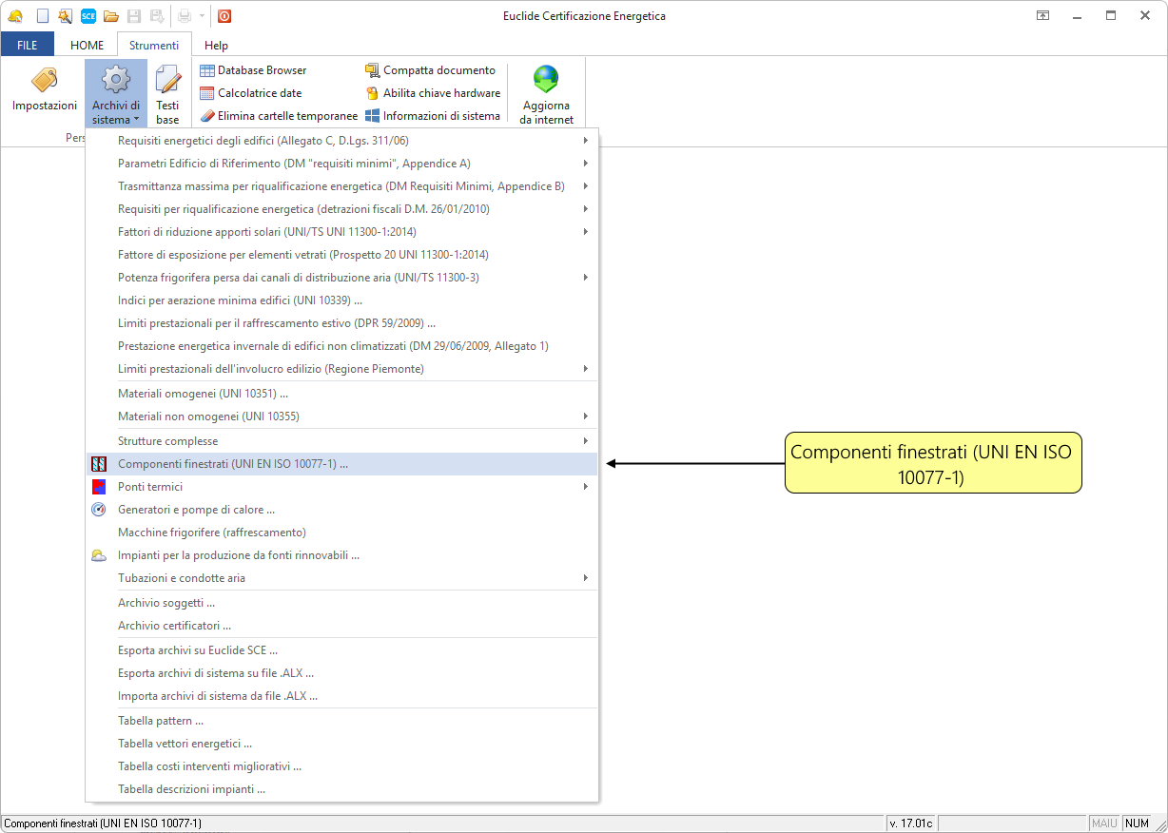
Task: Click Abilita chiave hardware
Action: pyautogui.click(x=433, y=93)
